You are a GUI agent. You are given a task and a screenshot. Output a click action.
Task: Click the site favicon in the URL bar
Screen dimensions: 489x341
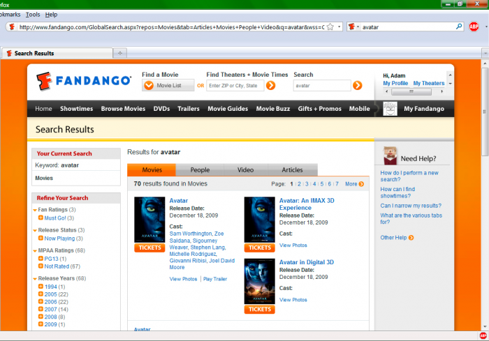[x=12, y=26]
